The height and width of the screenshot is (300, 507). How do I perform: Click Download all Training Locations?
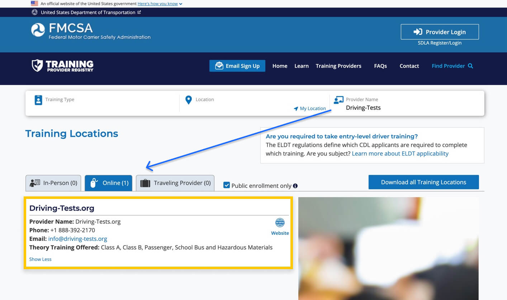423,182
